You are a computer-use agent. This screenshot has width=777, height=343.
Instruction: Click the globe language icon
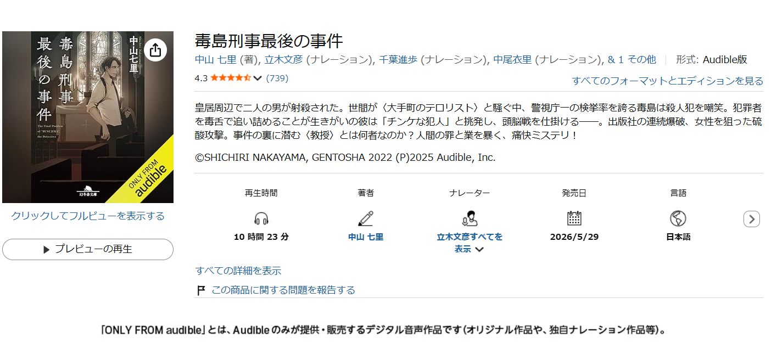pyautogui.click(x=678, y=218)
